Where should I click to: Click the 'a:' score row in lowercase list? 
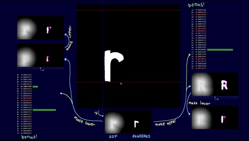coord(199,10)
